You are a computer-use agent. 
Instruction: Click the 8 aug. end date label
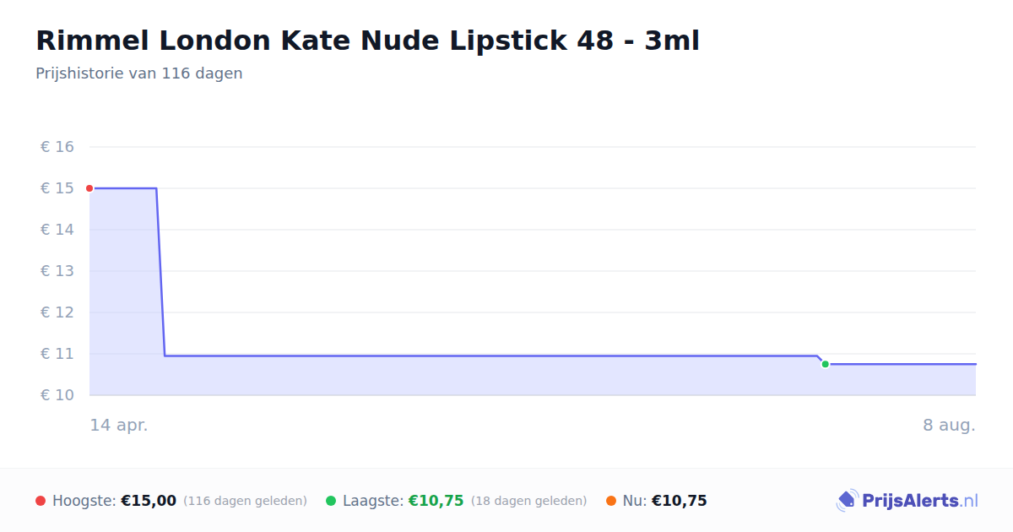point(949,425)
